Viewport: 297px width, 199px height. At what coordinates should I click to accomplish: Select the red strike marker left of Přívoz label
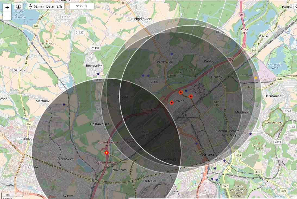(x=172, y=103)
